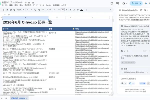Open the 123 number formats menu

click(42, 10)
